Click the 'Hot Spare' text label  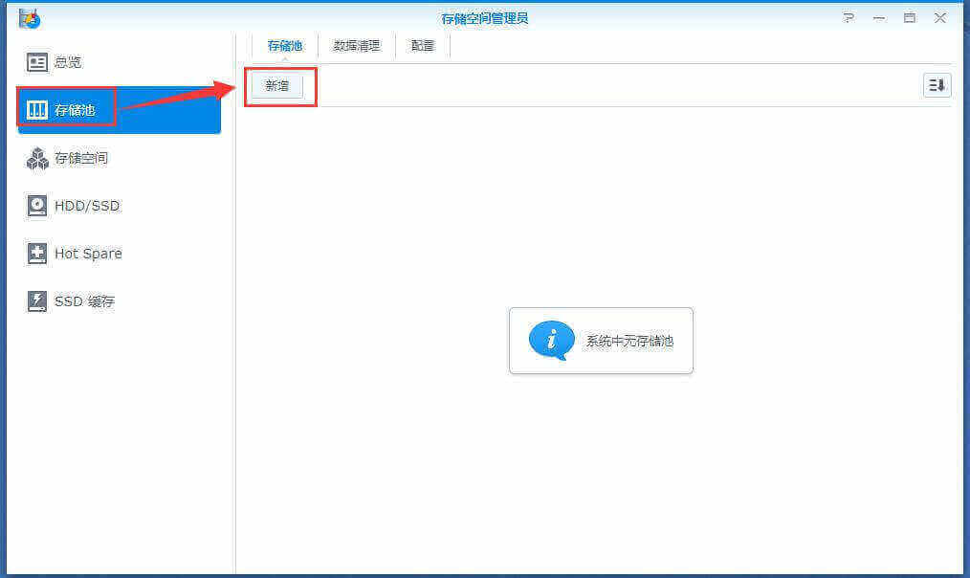(x=88, y=254)
